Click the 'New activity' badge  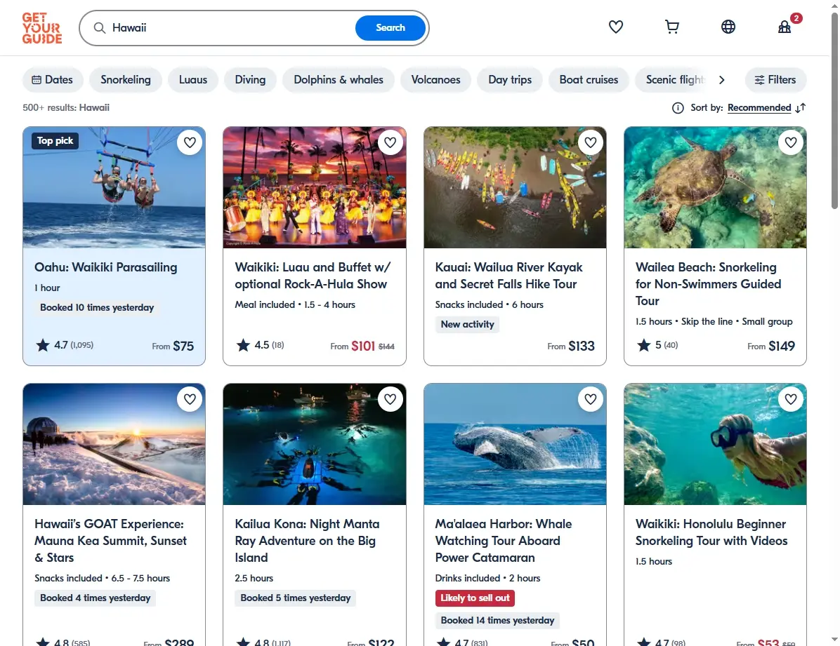coord(467,324)
